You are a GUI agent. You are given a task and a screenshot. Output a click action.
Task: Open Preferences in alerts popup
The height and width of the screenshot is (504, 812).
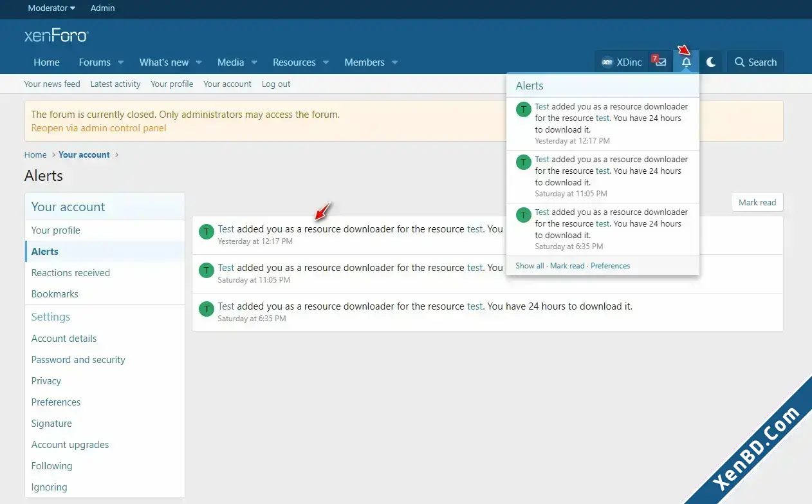coord(611,266)
